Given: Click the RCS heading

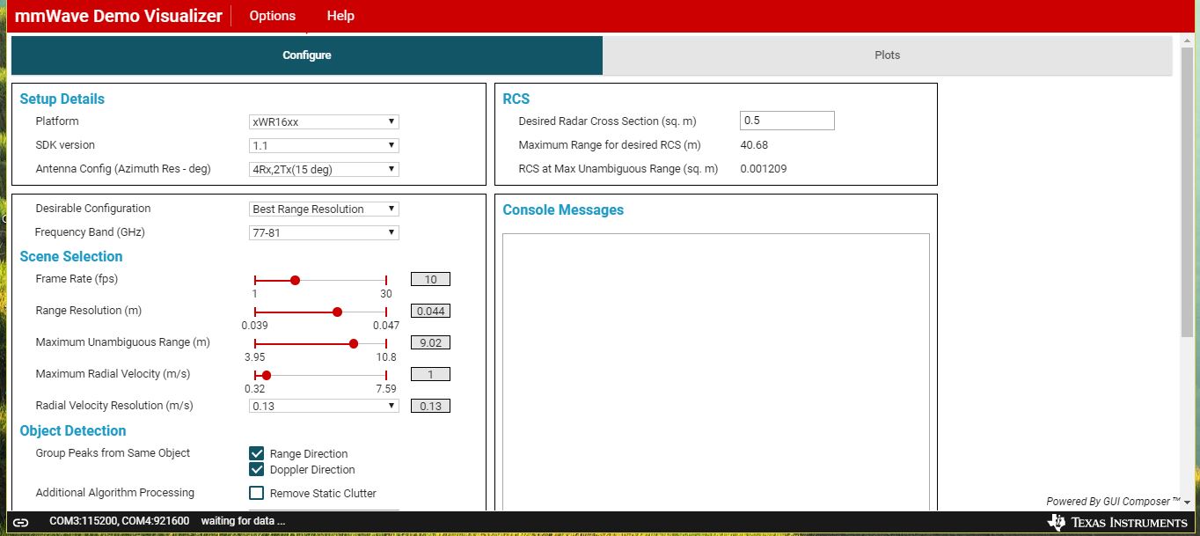Looking at the screenshot, I should coord(516,99).
